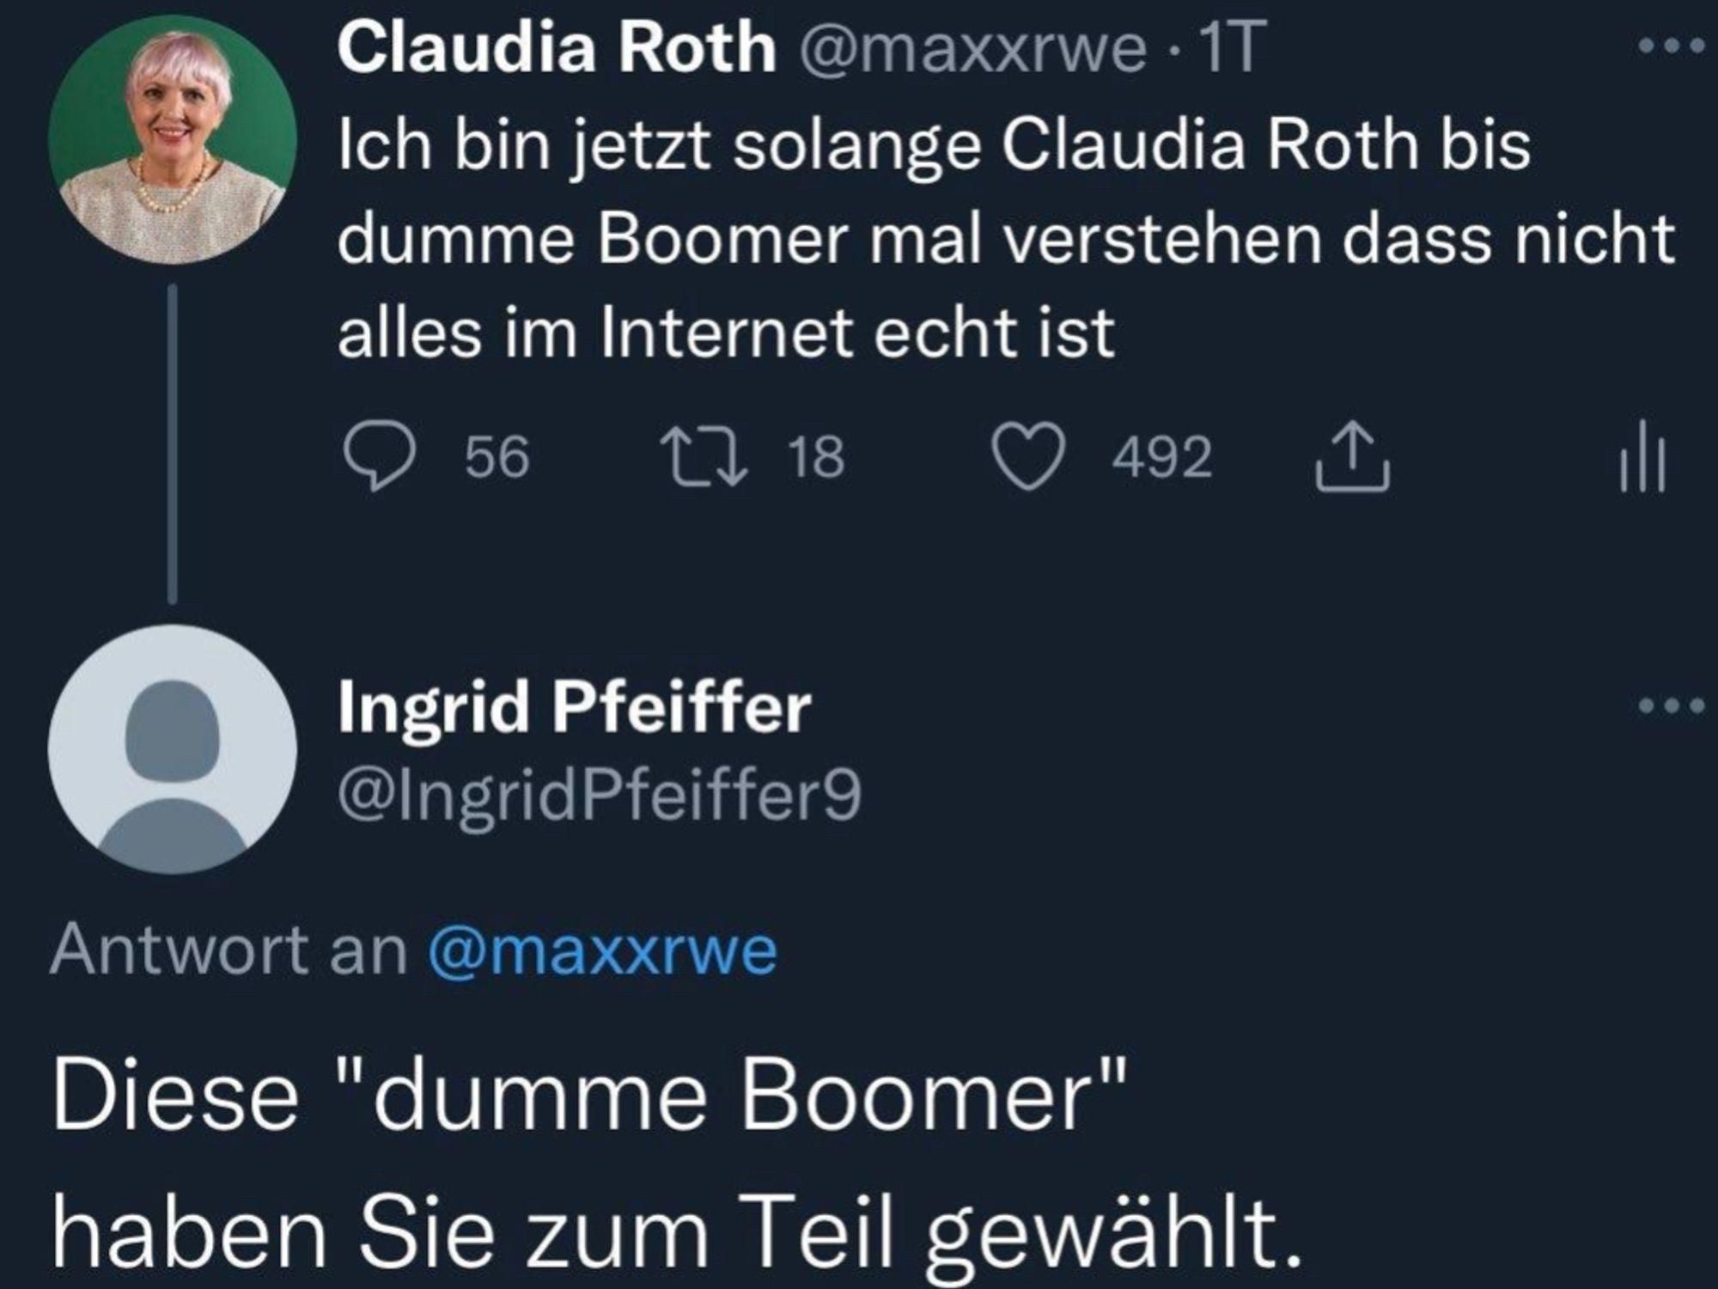Open Claudia Roth's profile picture
Screen dimensions: 1718x1289
point(173,139)
